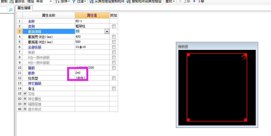The height and width of the screenshot is (136, 271).
Task: Toggle the 附加 checkbox for 柱类型
Action: (x=114, y=78)
